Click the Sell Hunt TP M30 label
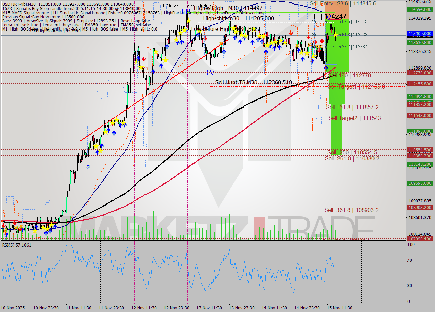 tap(254, 82)
